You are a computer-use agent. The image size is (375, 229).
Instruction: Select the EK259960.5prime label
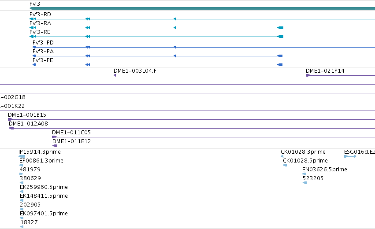[x=44, y=187]
